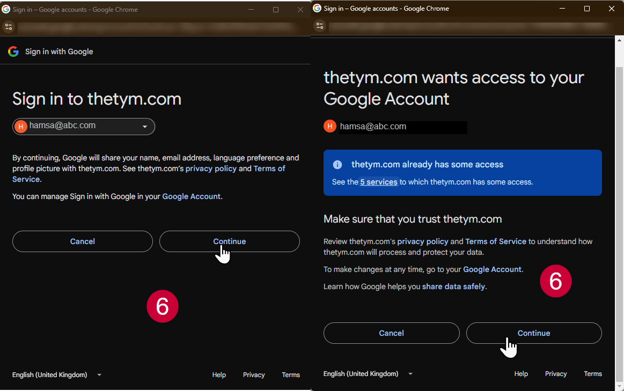The image size is (624, 391).
Task: Minimize the wants access to your Google Account window
Action: click(562, 9)
